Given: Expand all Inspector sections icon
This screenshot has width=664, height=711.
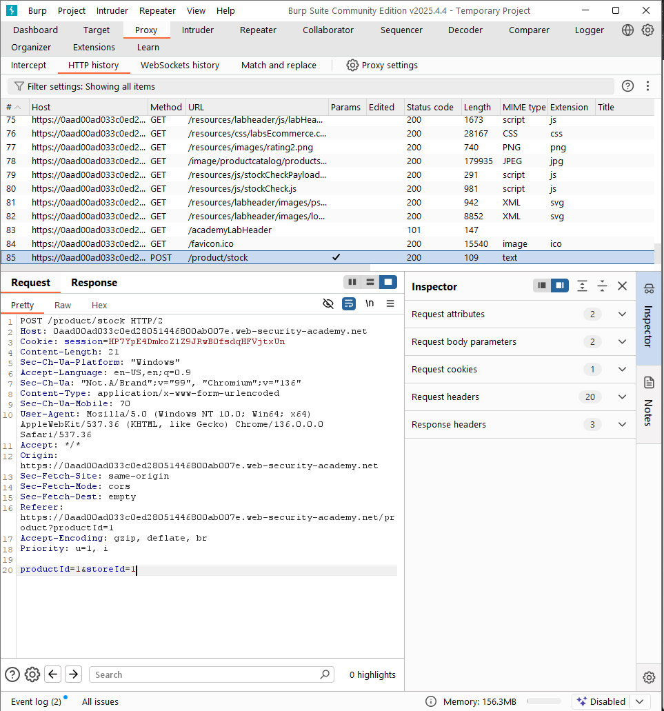Looking at the screenshot, I should (583, 286).
